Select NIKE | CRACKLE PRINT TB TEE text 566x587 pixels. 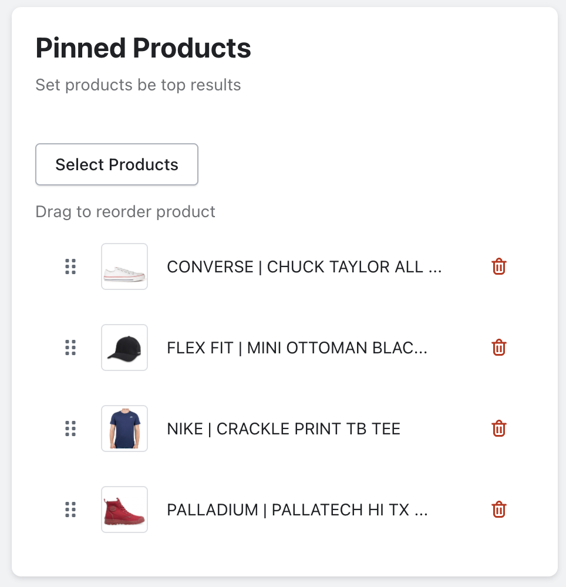284,429
